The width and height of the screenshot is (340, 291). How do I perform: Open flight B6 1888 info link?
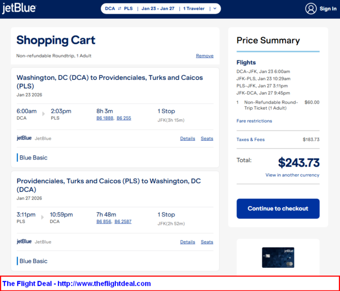(105, 118)
